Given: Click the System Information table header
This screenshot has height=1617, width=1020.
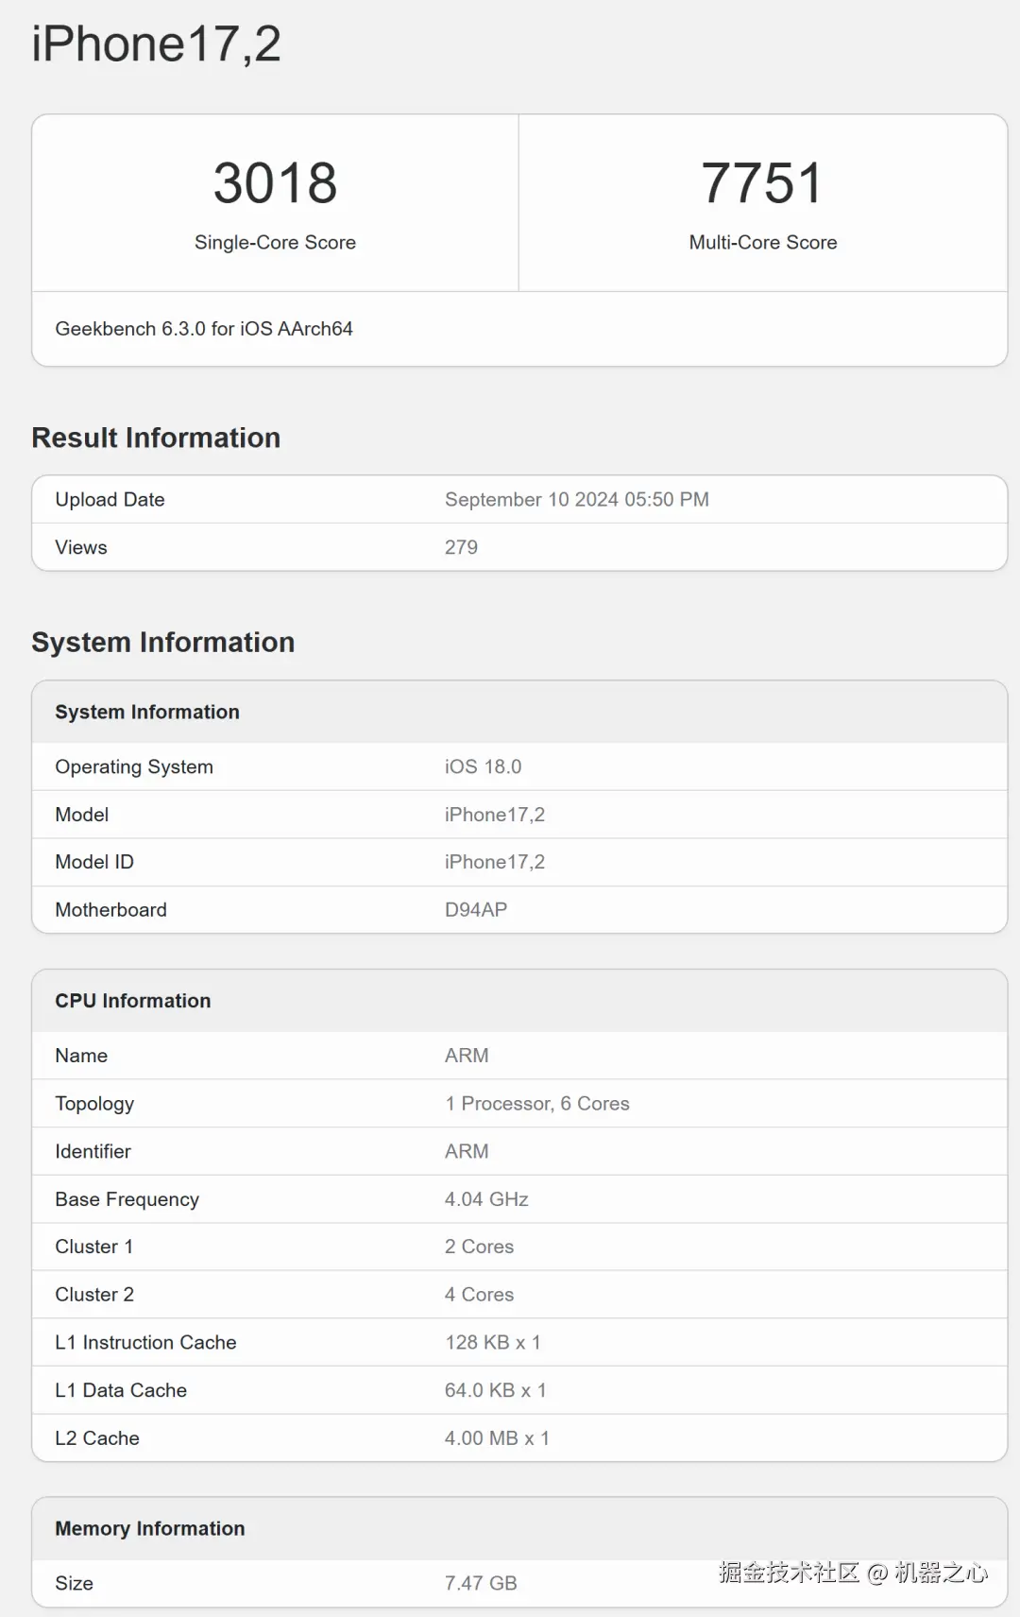Looking at the screenshot, I should [147, 712].
